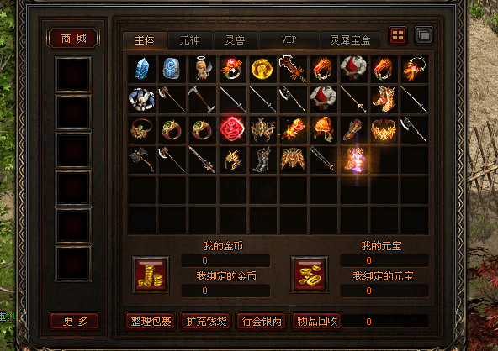Click the blue rune stone item

tap(172, 69)
